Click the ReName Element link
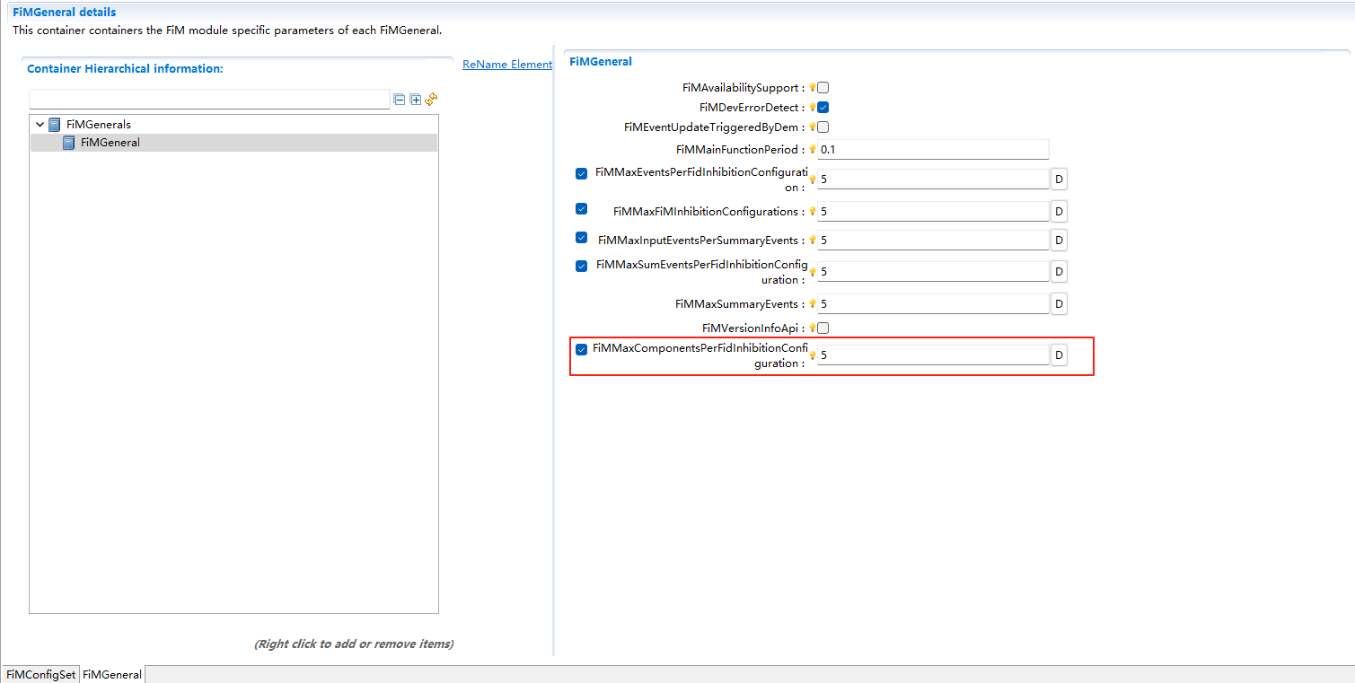 (506, 64)
